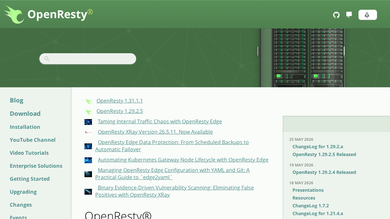Click the OpenResty bird logo
390x219 pixels.
click(x=14, y=14)
